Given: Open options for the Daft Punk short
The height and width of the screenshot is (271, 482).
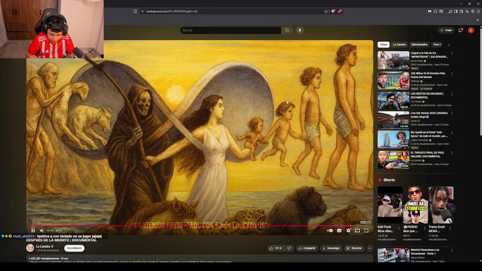Looking at the screenshot, I should 399,228.
